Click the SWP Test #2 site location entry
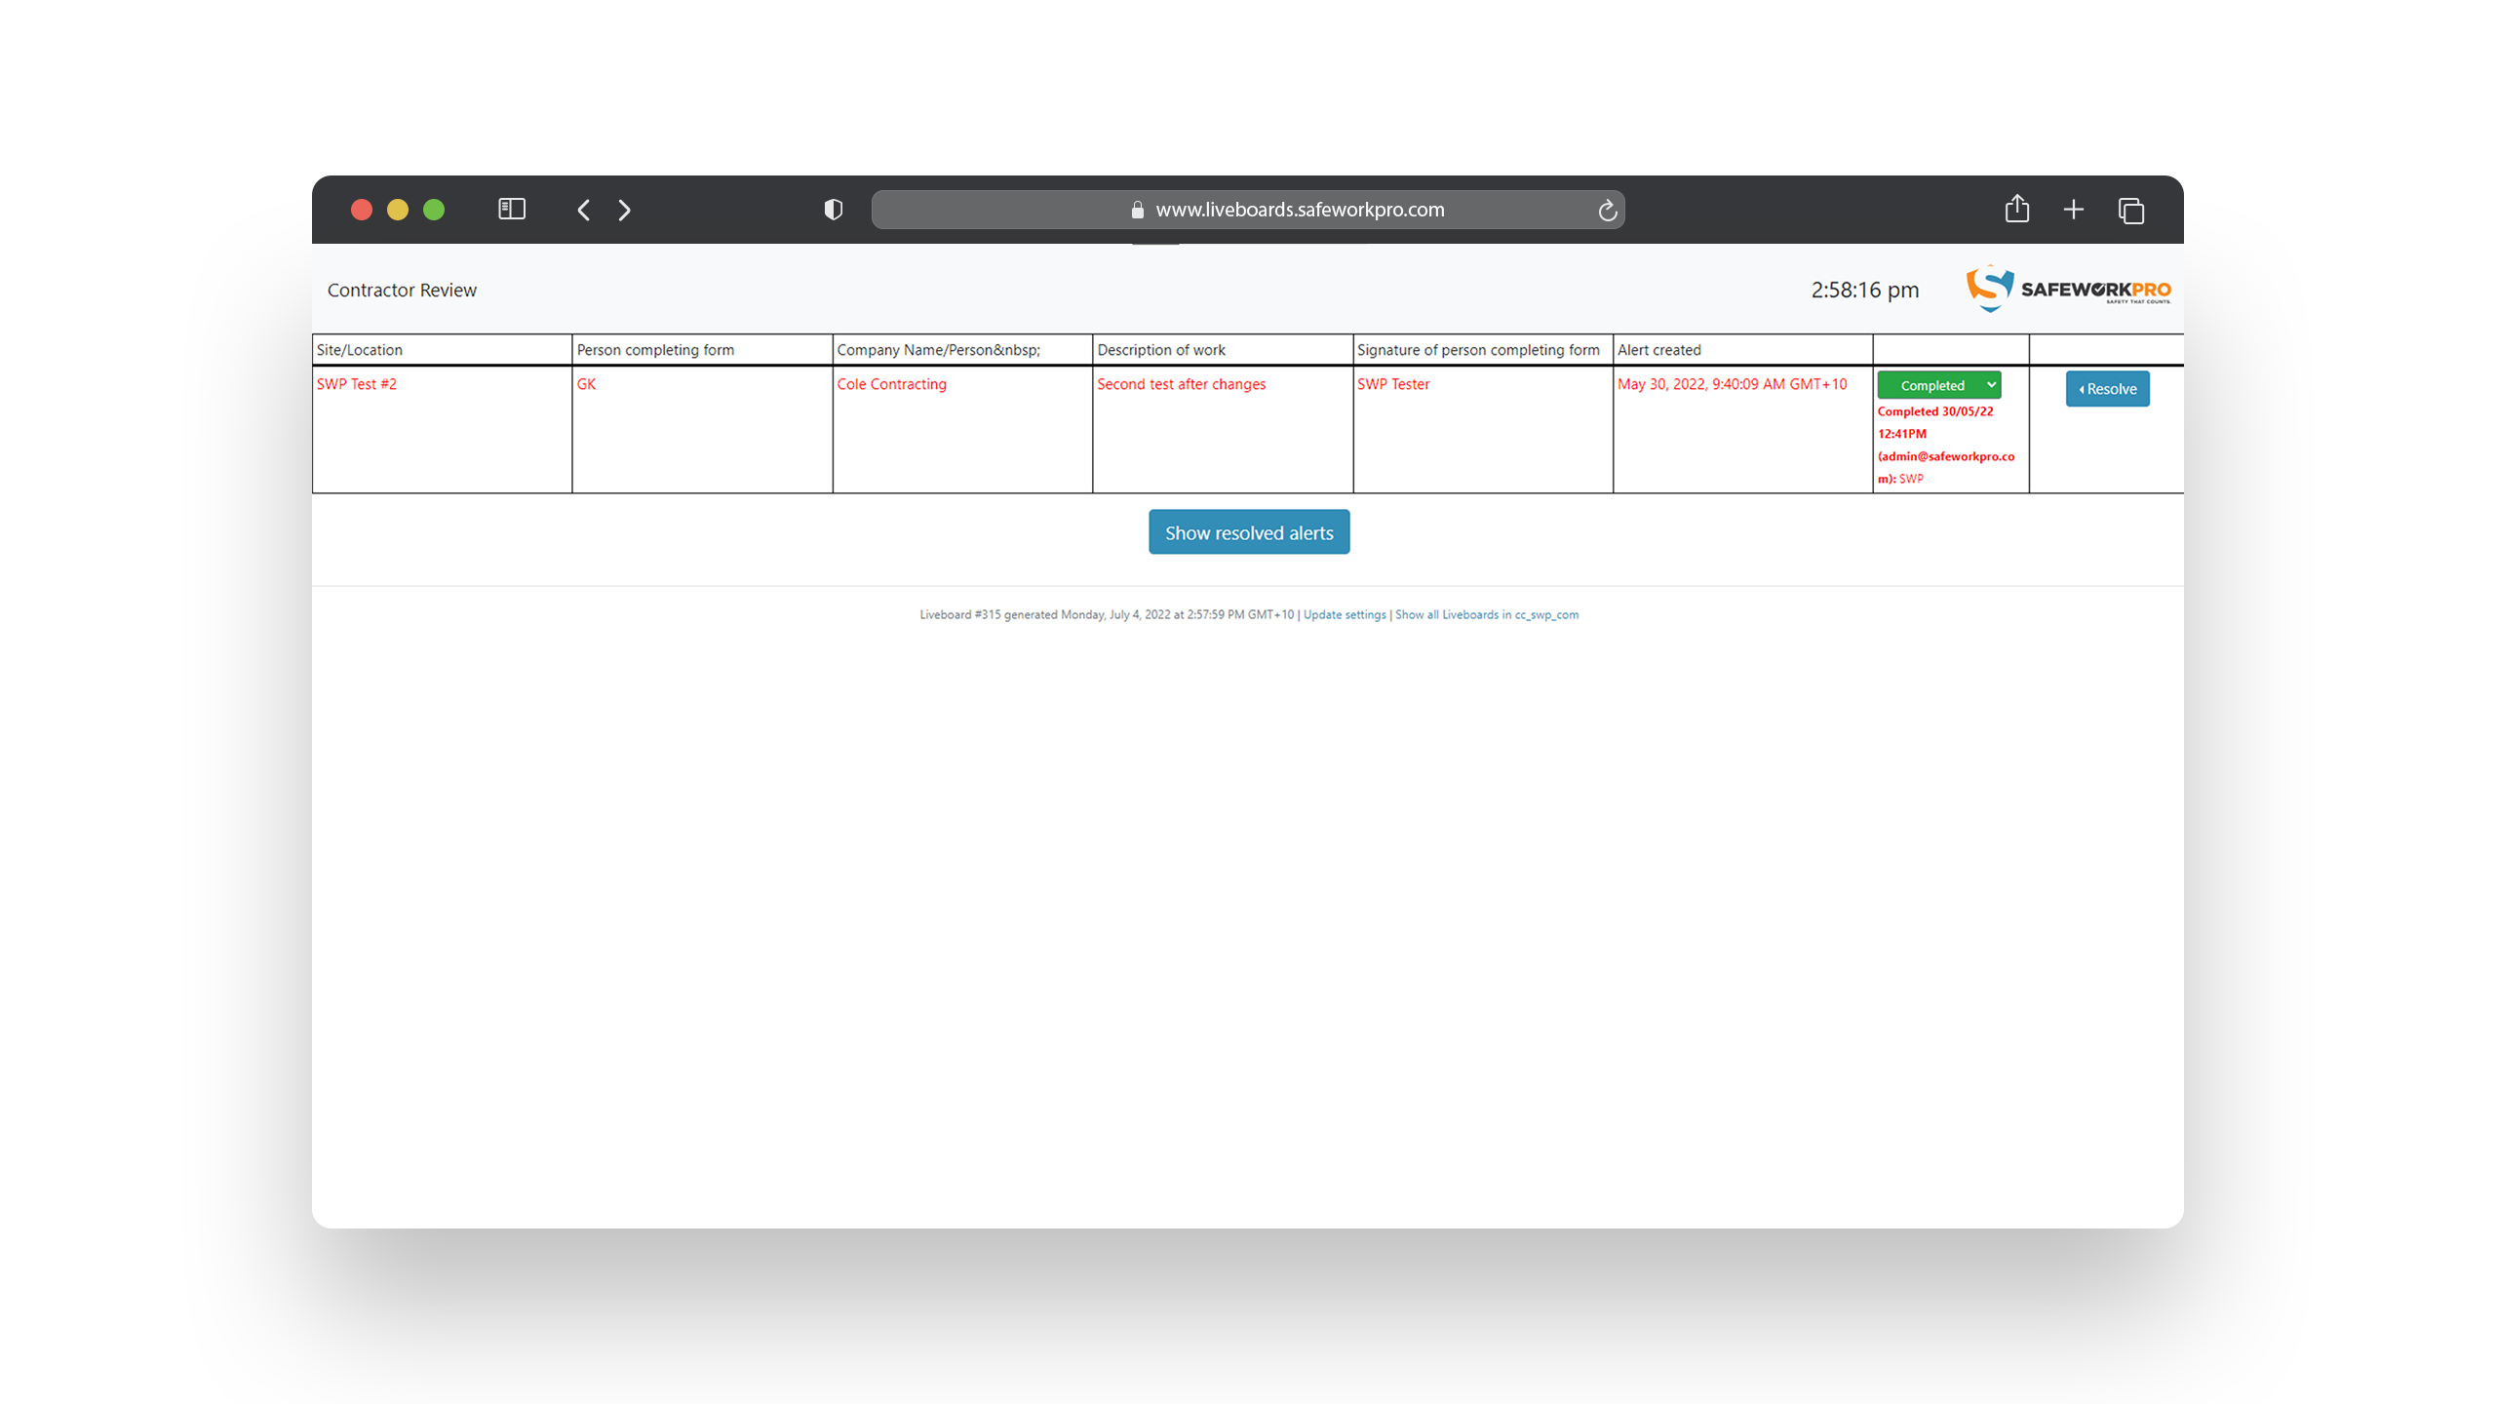The width and height of the screenshot is (2496, 1404). (355, 384)
